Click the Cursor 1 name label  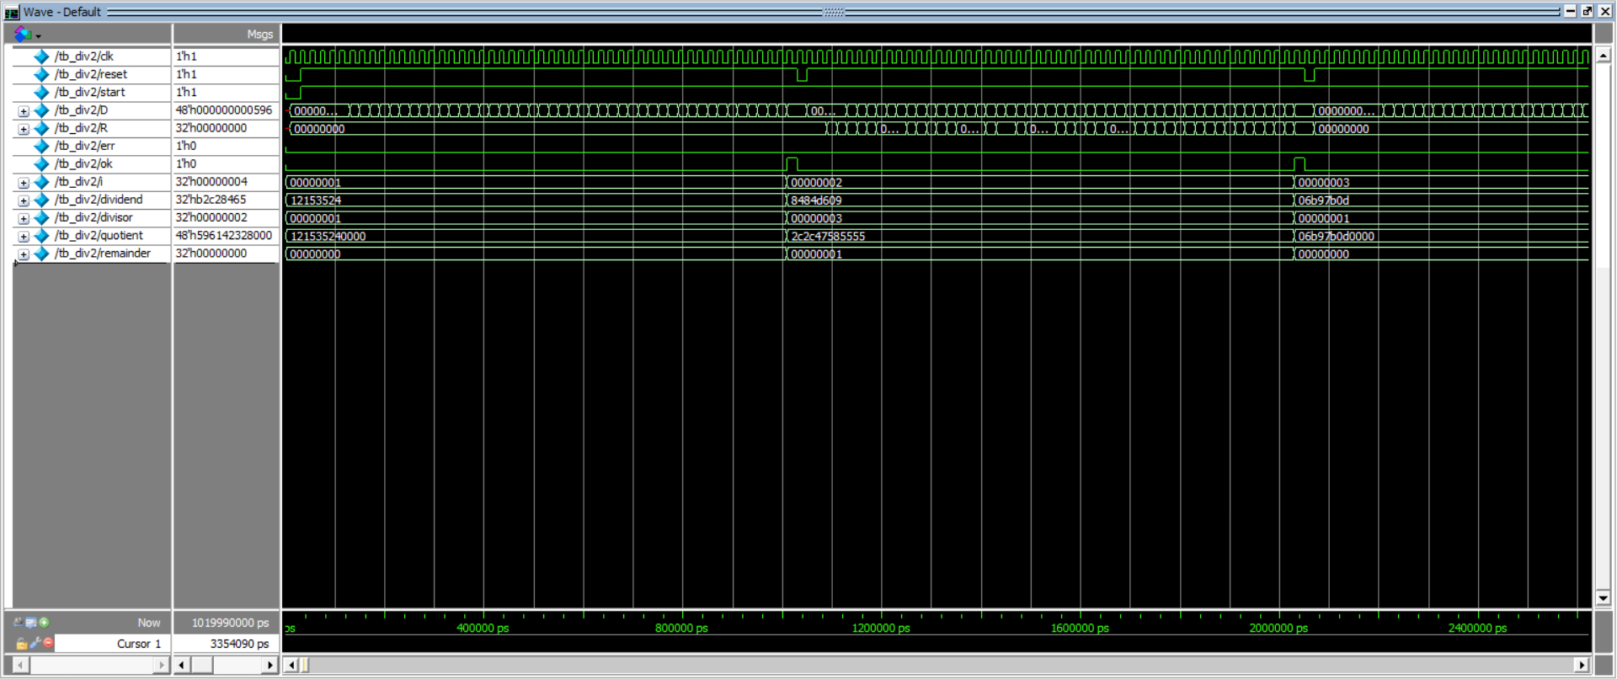(139, 644)
